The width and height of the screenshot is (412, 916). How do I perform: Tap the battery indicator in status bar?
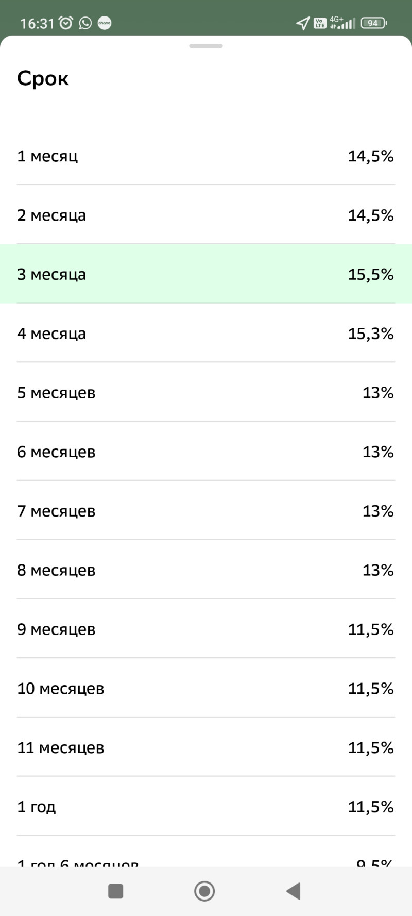point(374,23)
